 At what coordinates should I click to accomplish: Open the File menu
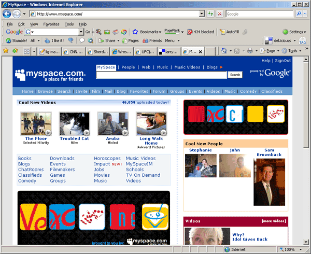10,24
